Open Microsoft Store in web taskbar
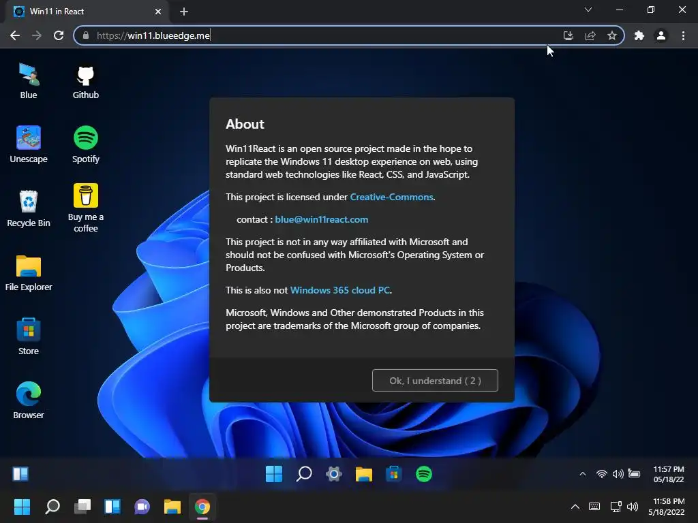Screen dimensions: 698x523 [393, 474]
